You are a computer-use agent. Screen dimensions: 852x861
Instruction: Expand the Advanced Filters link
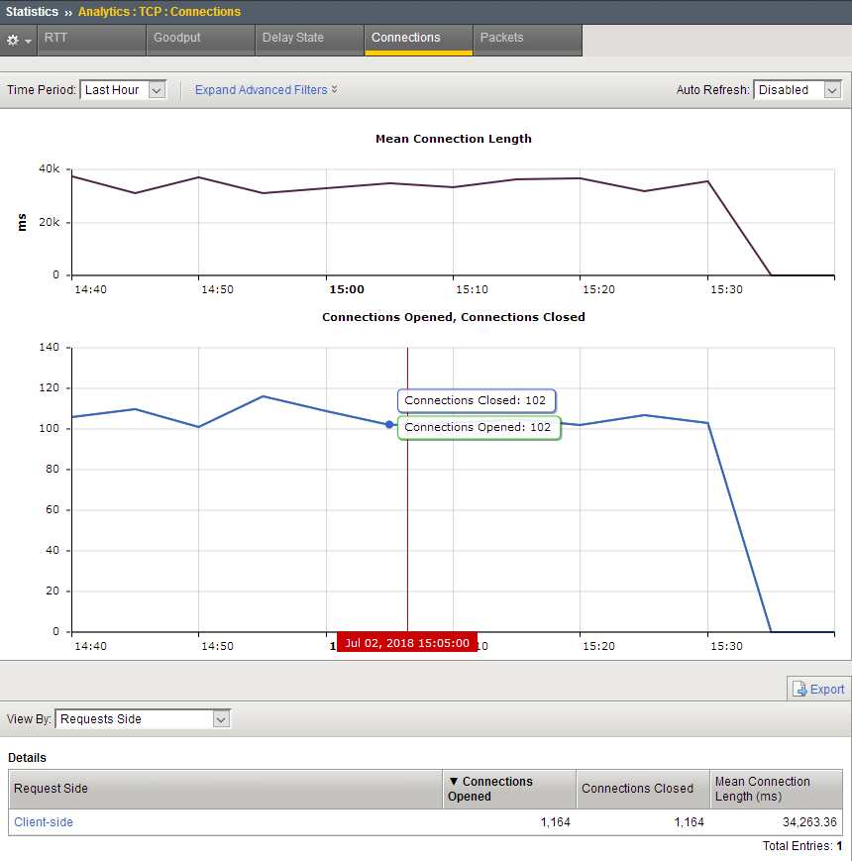click(261, 89)
